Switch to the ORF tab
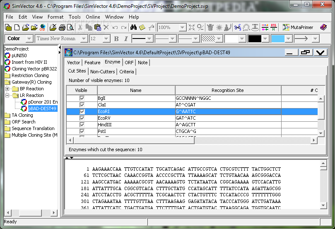Viewport: 335px width, 229px height. [x=129, y=63]
